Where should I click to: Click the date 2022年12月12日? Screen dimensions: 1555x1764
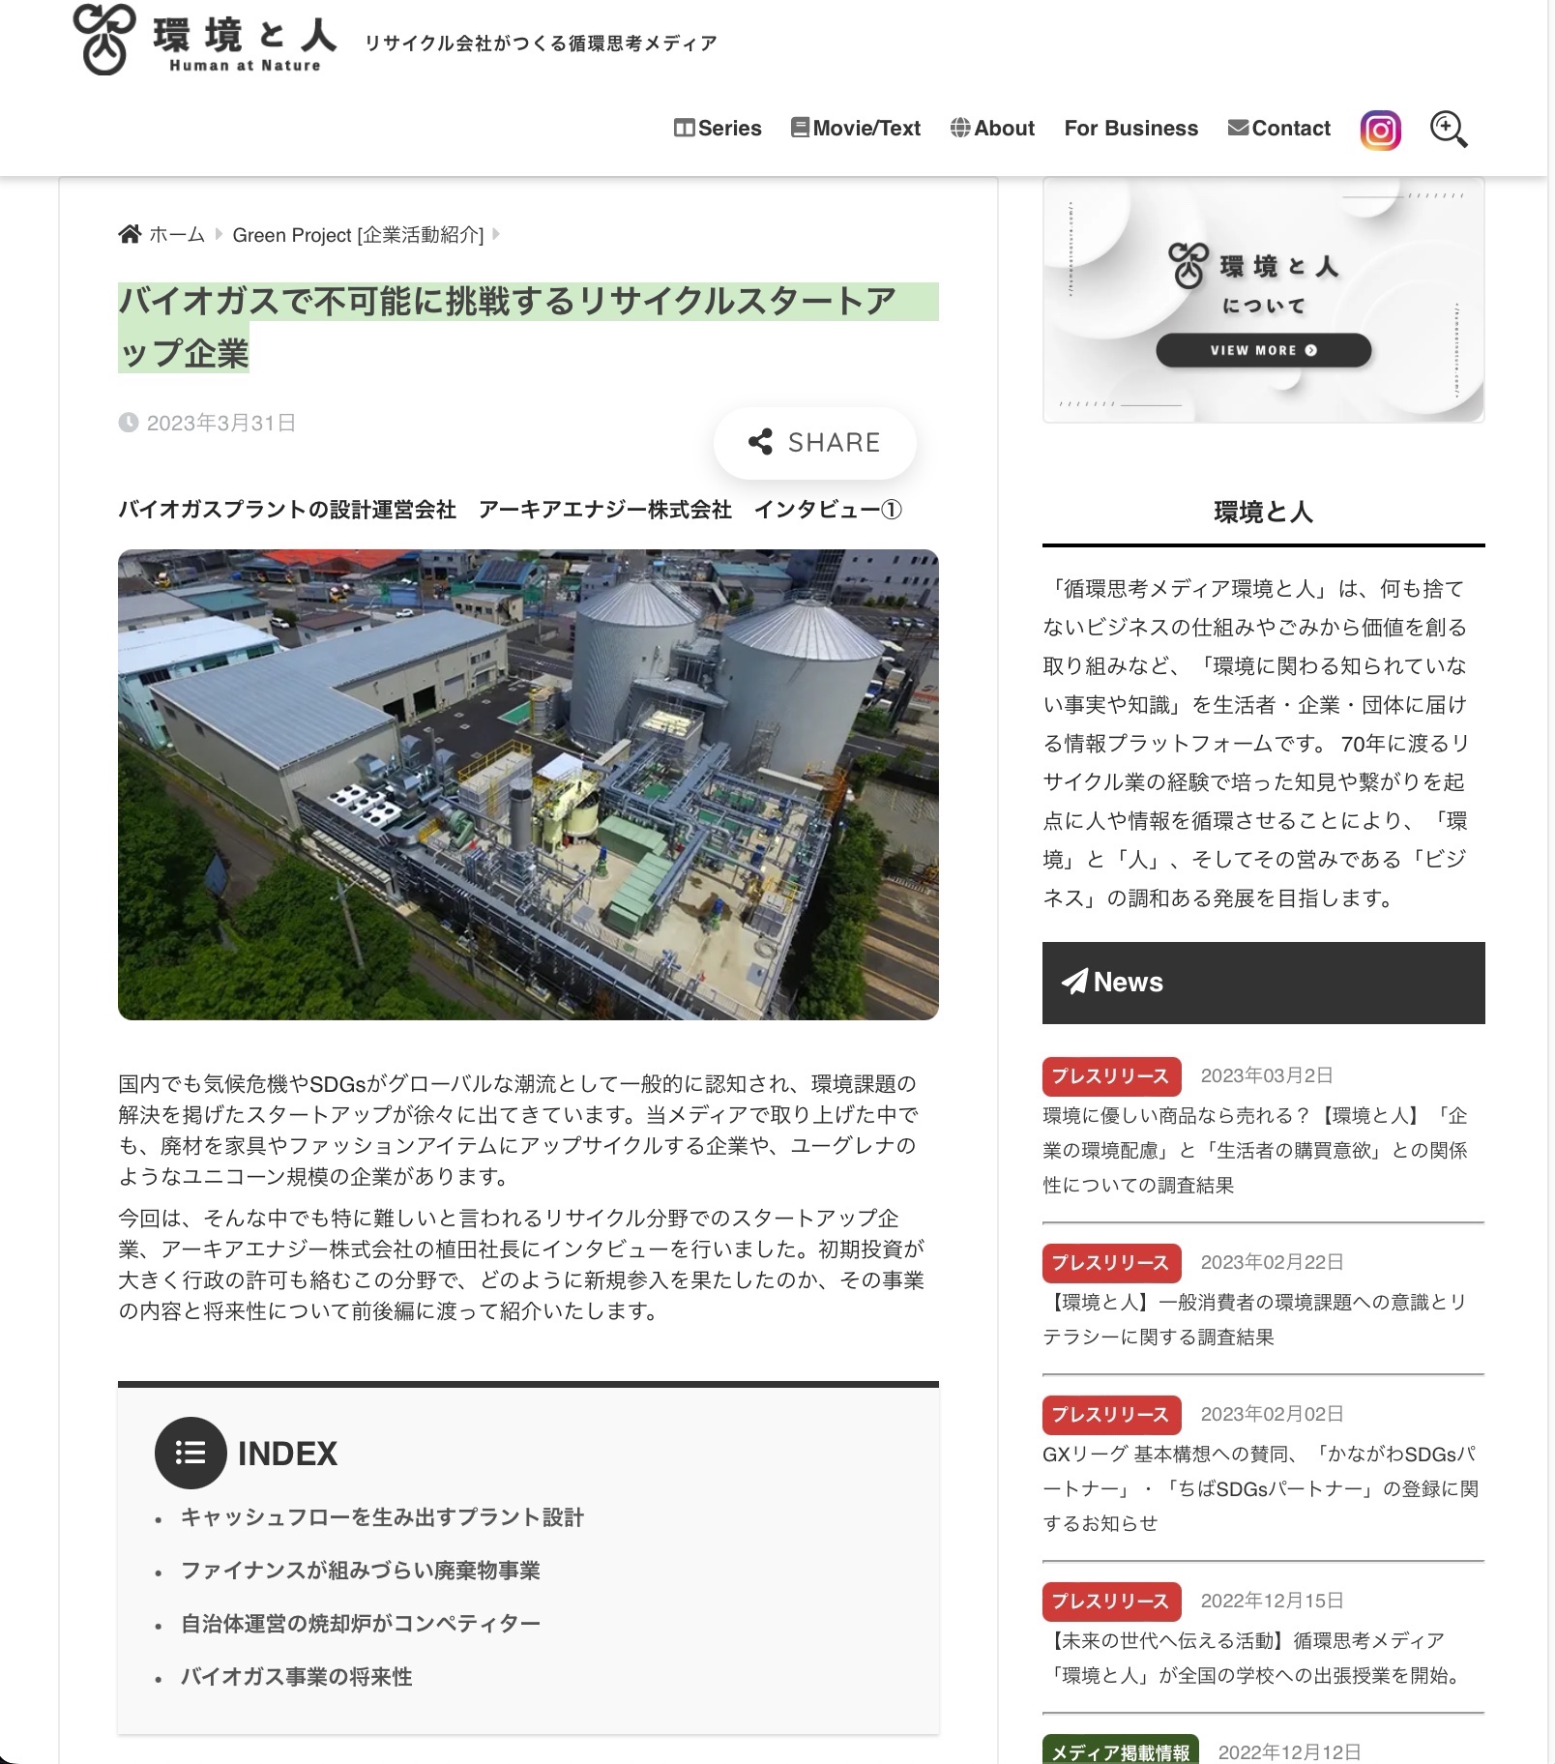tap(1289, 1751)
